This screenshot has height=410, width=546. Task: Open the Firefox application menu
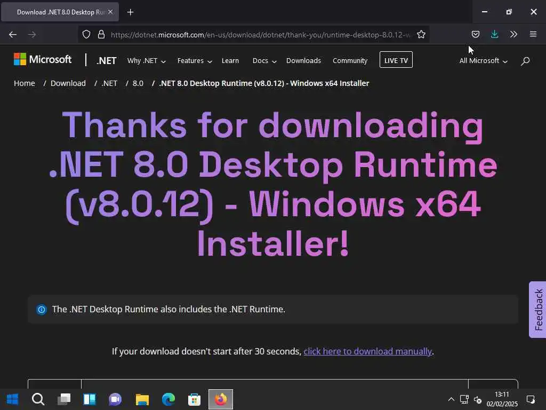533,34
